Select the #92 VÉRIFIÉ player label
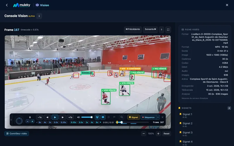 point(159,69)
